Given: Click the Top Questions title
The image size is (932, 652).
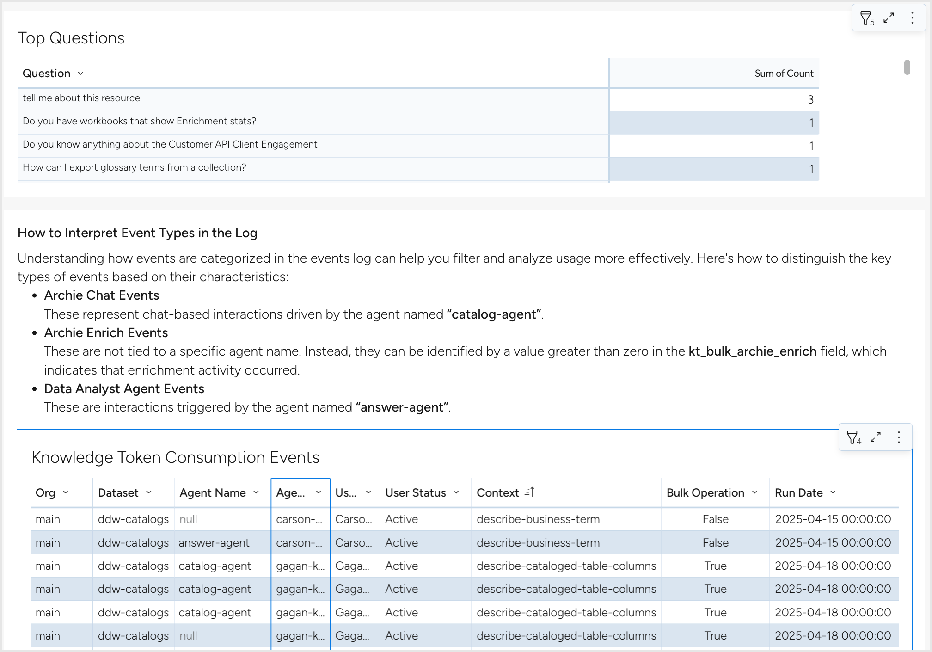Looking at the screenshot, I should [x=71, y=38].
